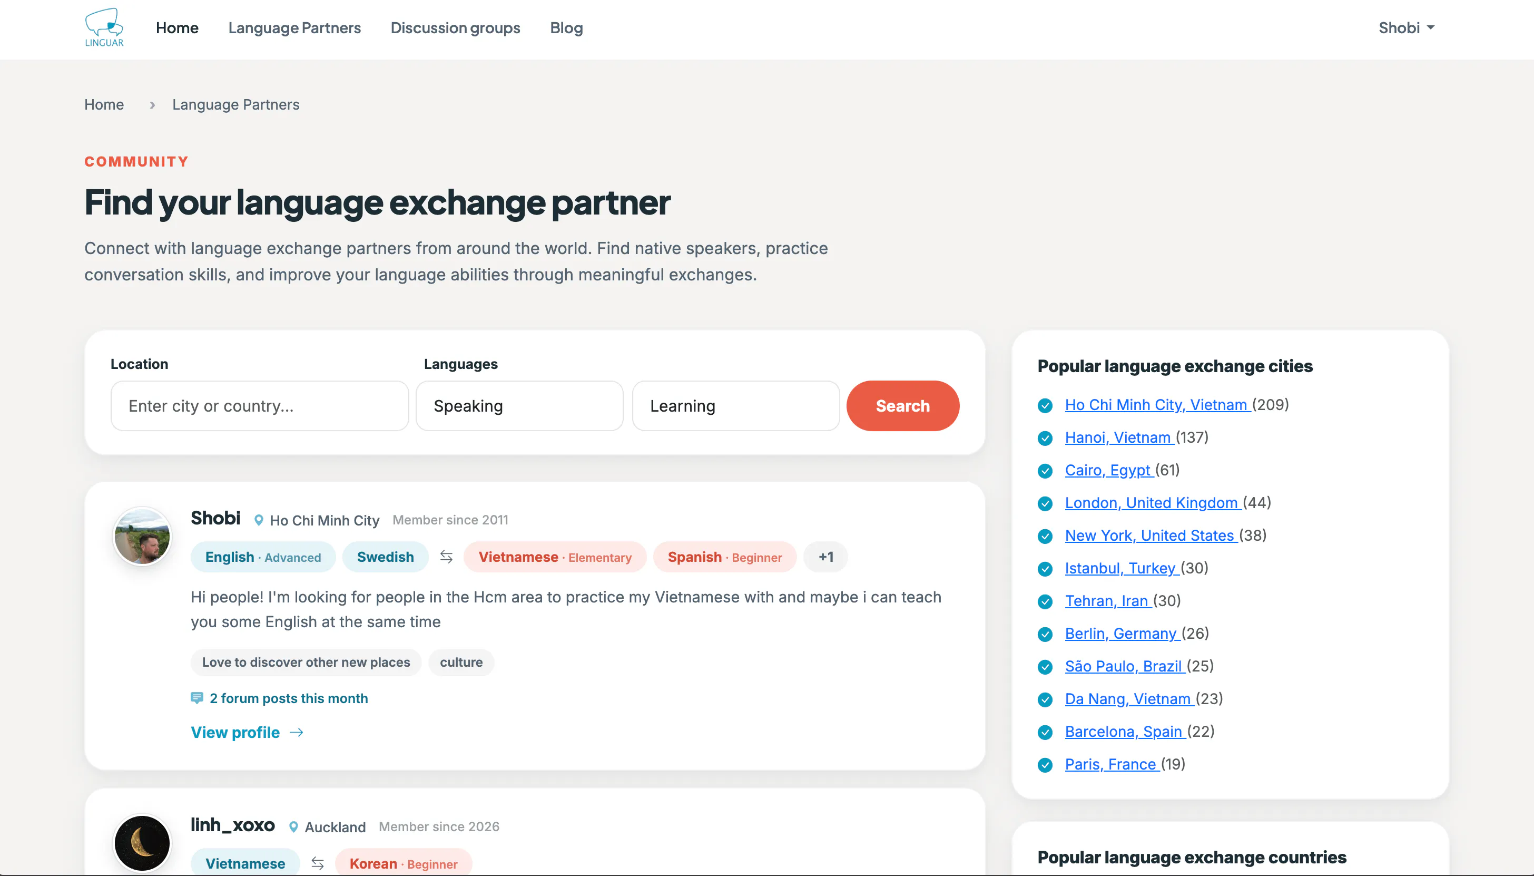Open linh_xoxo's moon avatar

click(142, 843)
